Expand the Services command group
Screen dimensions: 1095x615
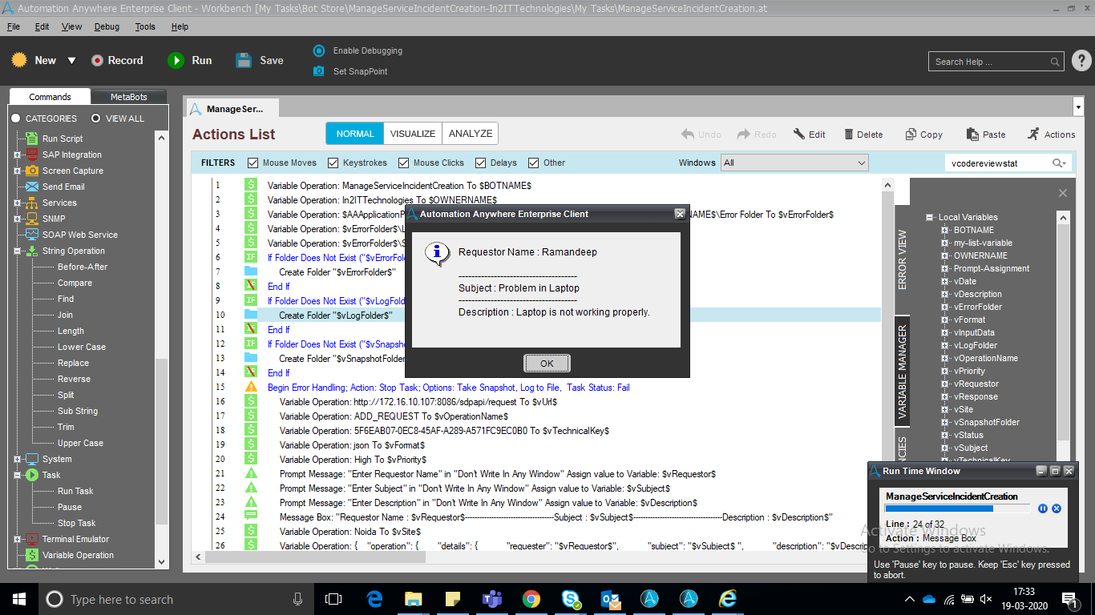(18, 203)
